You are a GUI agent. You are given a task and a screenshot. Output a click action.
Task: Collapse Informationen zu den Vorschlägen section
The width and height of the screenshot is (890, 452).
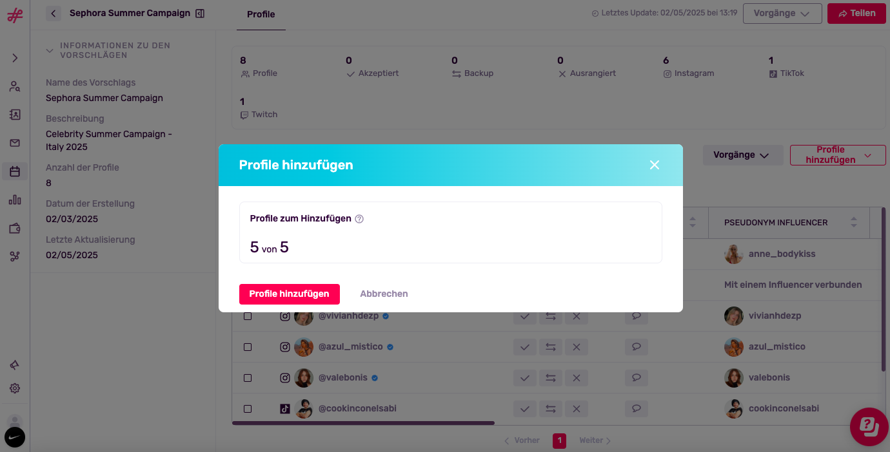point(50,50)
